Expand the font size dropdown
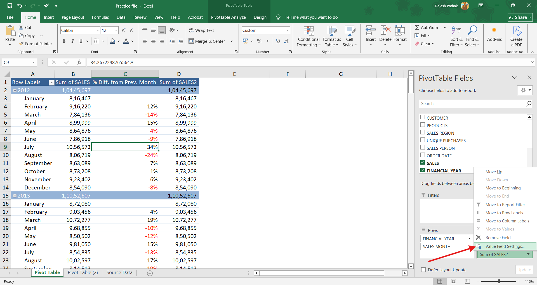This screenshot has width=537, height=285. (116, 30)
